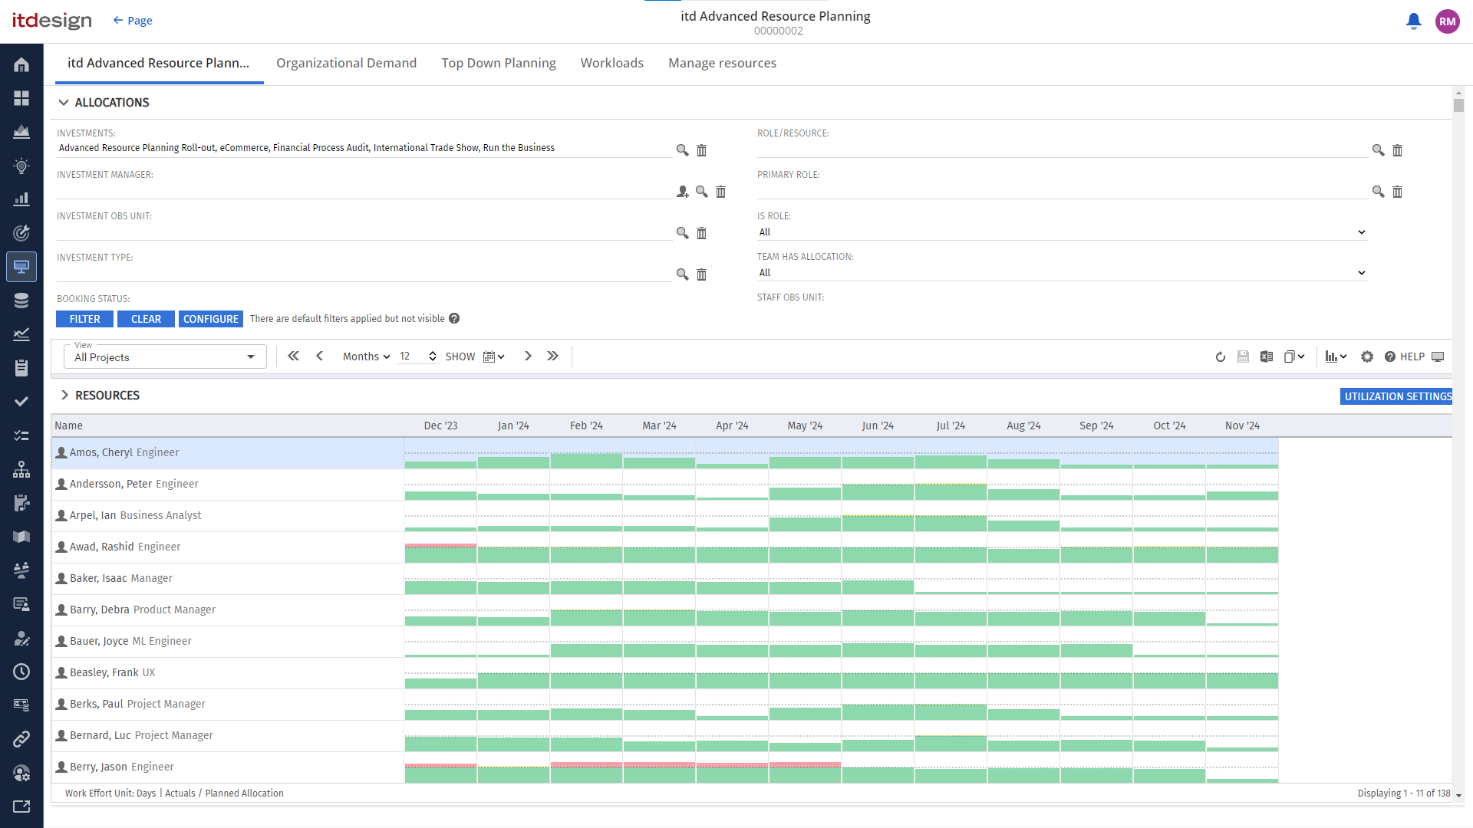Clear Investment Type with trash icon
Image resolution: width=1473 pixels, height=828 pixels.
click(x=701, y=274)
